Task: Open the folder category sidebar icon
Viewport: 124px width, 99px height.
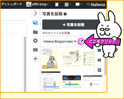Action: (x=35, y=32)
